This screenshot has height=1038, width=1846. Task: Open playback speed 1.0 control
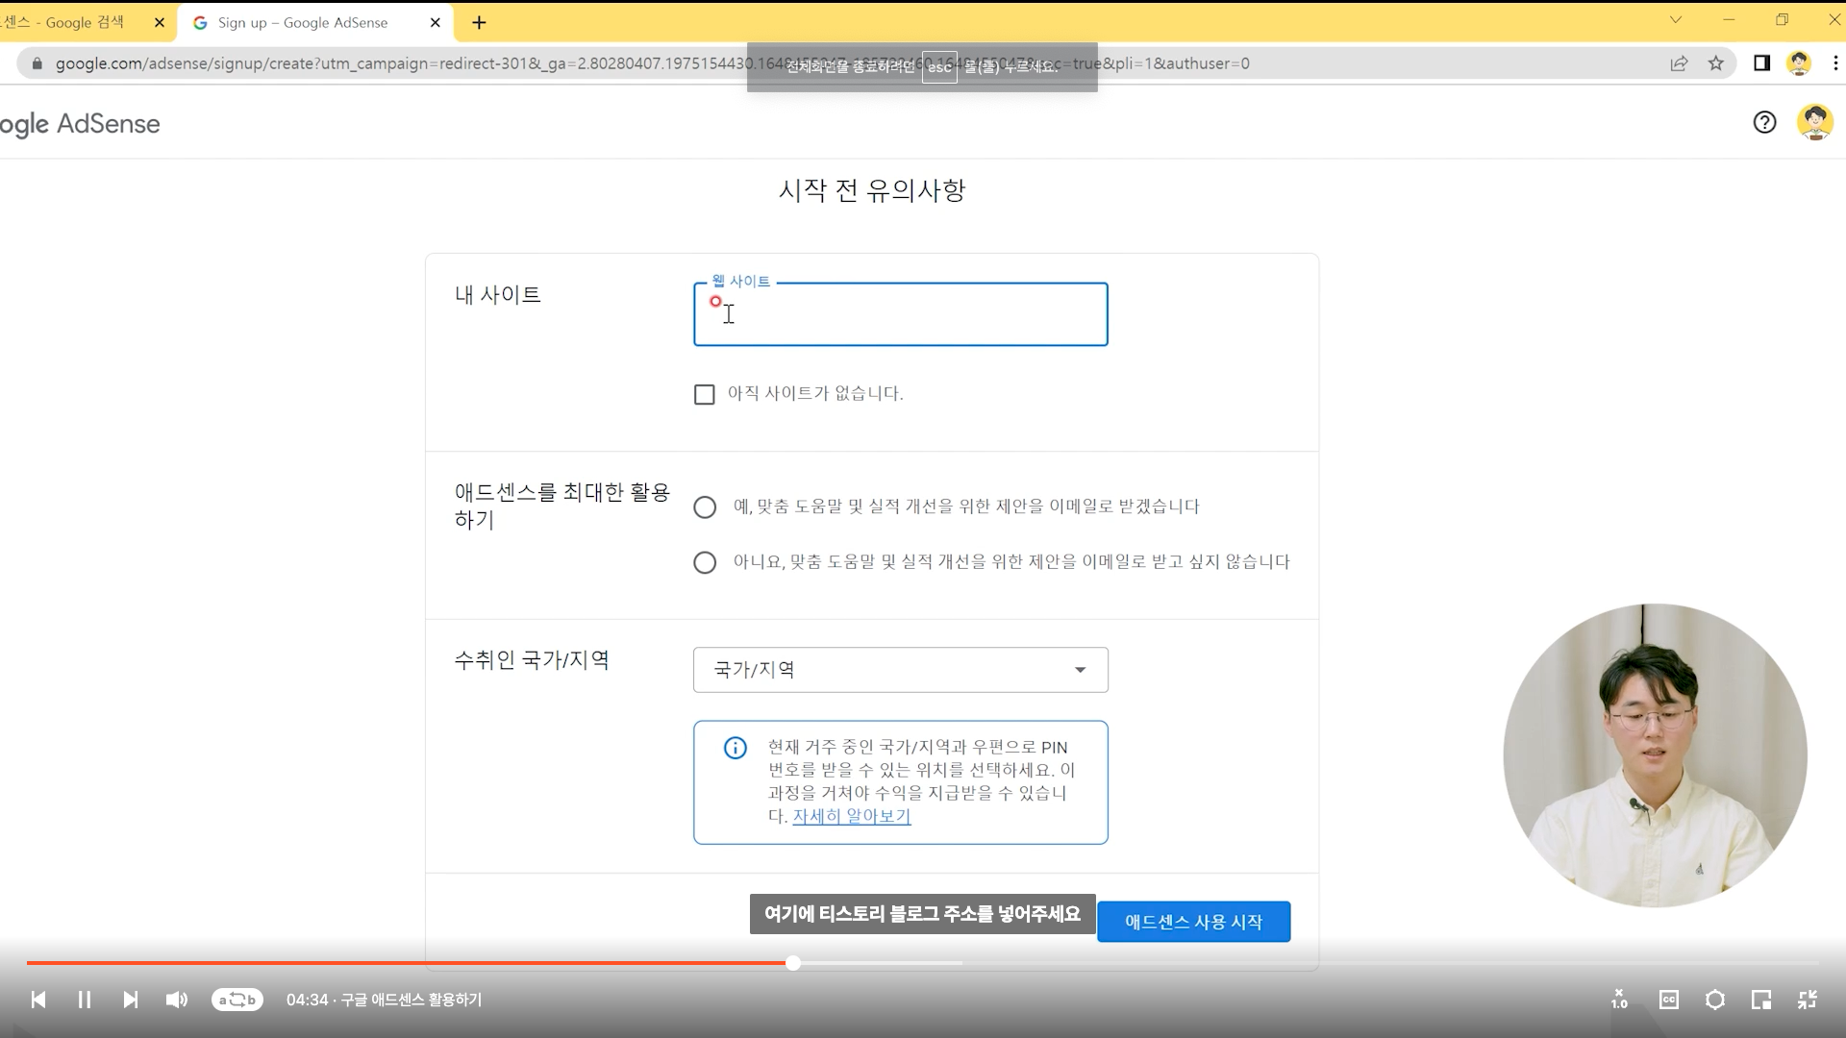point(1620,1000)
